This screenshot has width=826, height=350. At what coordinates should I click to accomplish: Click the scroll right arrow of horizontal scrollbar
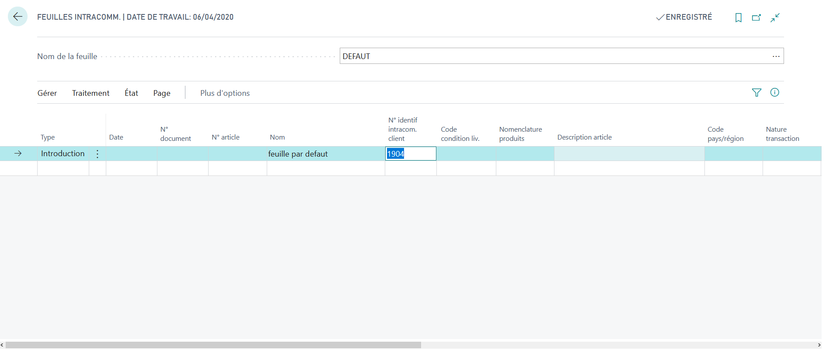819,345
